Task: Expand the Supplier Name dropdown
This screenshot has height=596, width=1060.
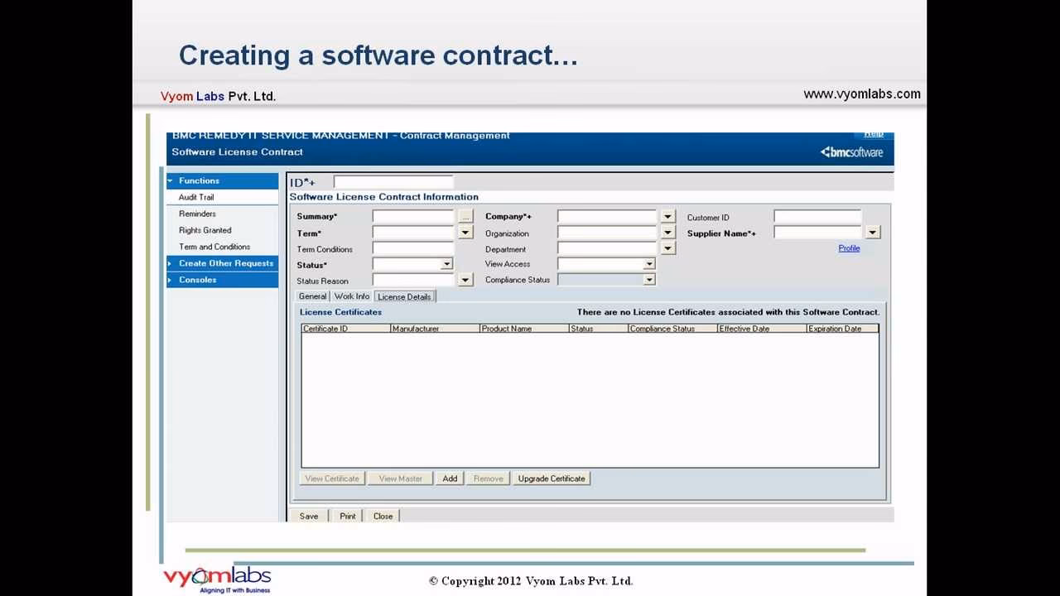Action: (872, 233)
